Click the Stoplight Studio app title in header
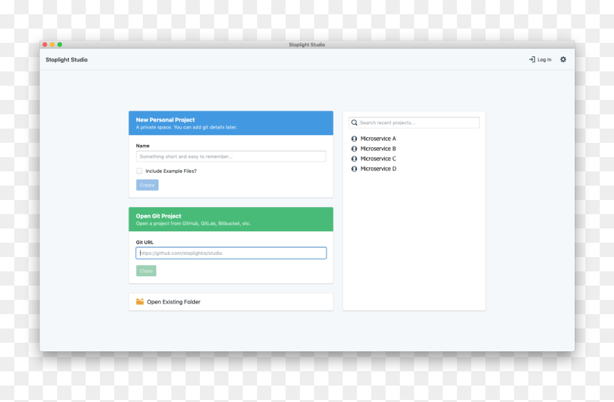Screen dimensions: 614x402 66,59
